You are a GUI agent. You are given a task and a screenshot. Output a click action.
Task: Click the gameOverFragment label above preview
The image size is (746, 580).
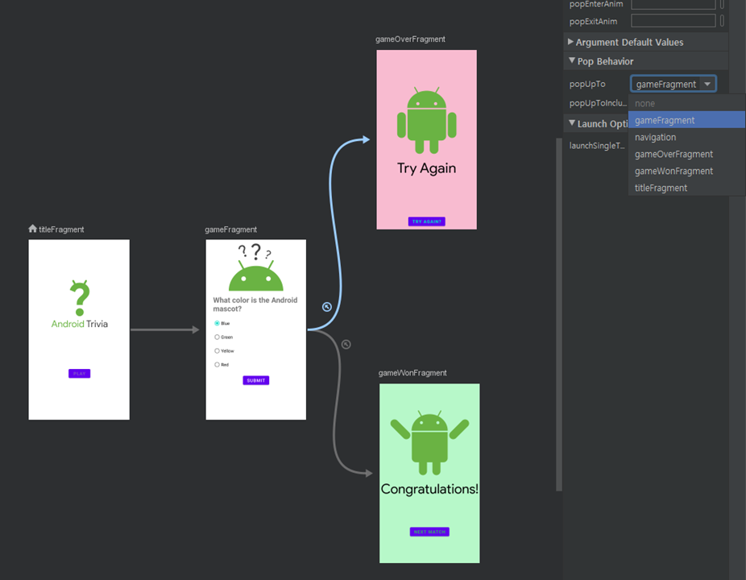pyautogui.click(x=411, y=39)
